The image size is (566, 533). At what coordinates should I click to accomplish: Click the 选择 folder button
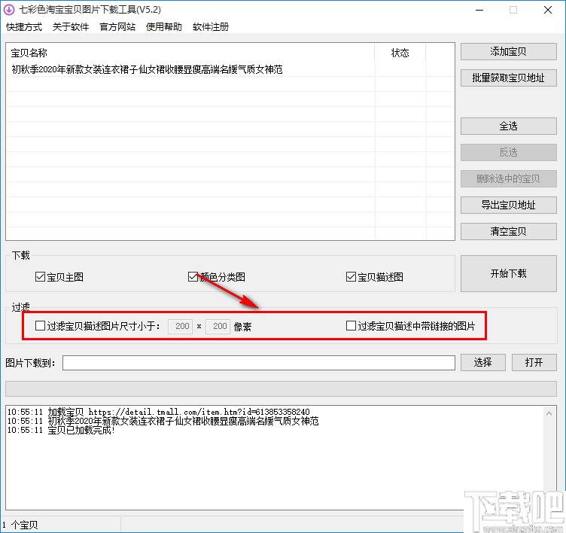pyautogui.click(x=483, y=362)
